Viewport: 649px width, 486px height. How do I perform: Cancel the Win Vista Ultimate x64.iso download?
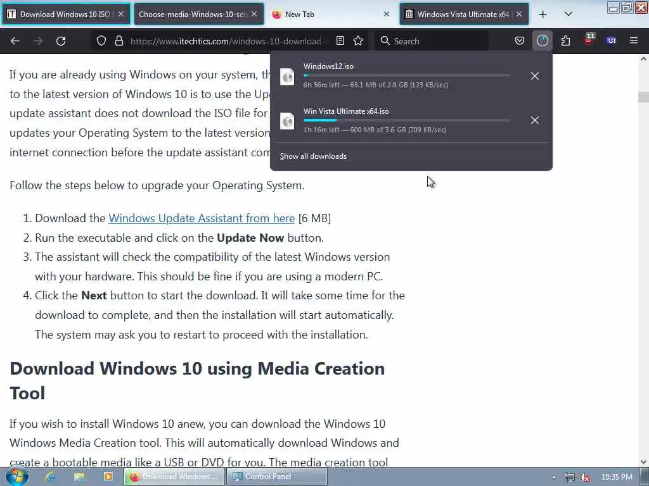[x=535, y=120]
